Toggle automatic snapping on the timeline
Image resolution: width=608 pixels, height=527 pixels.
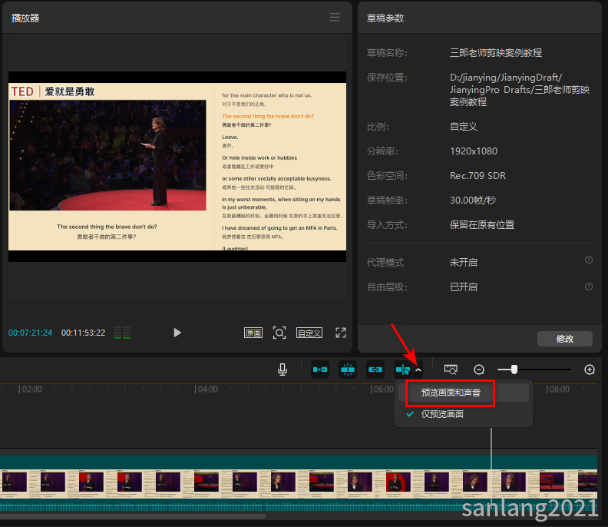pos(348,370)
